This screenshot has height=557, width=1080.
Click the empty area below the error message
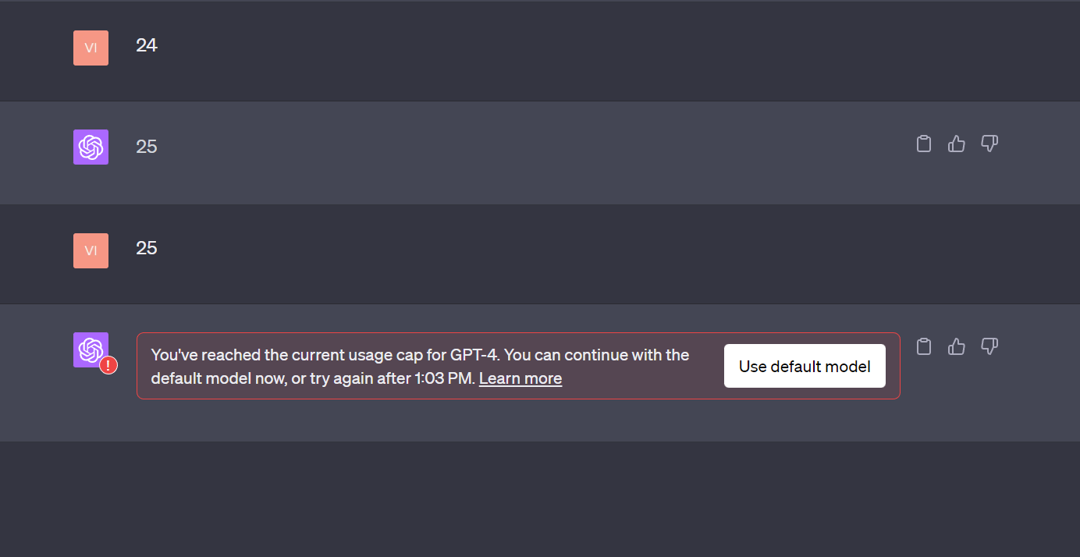(x=540, y=499)
